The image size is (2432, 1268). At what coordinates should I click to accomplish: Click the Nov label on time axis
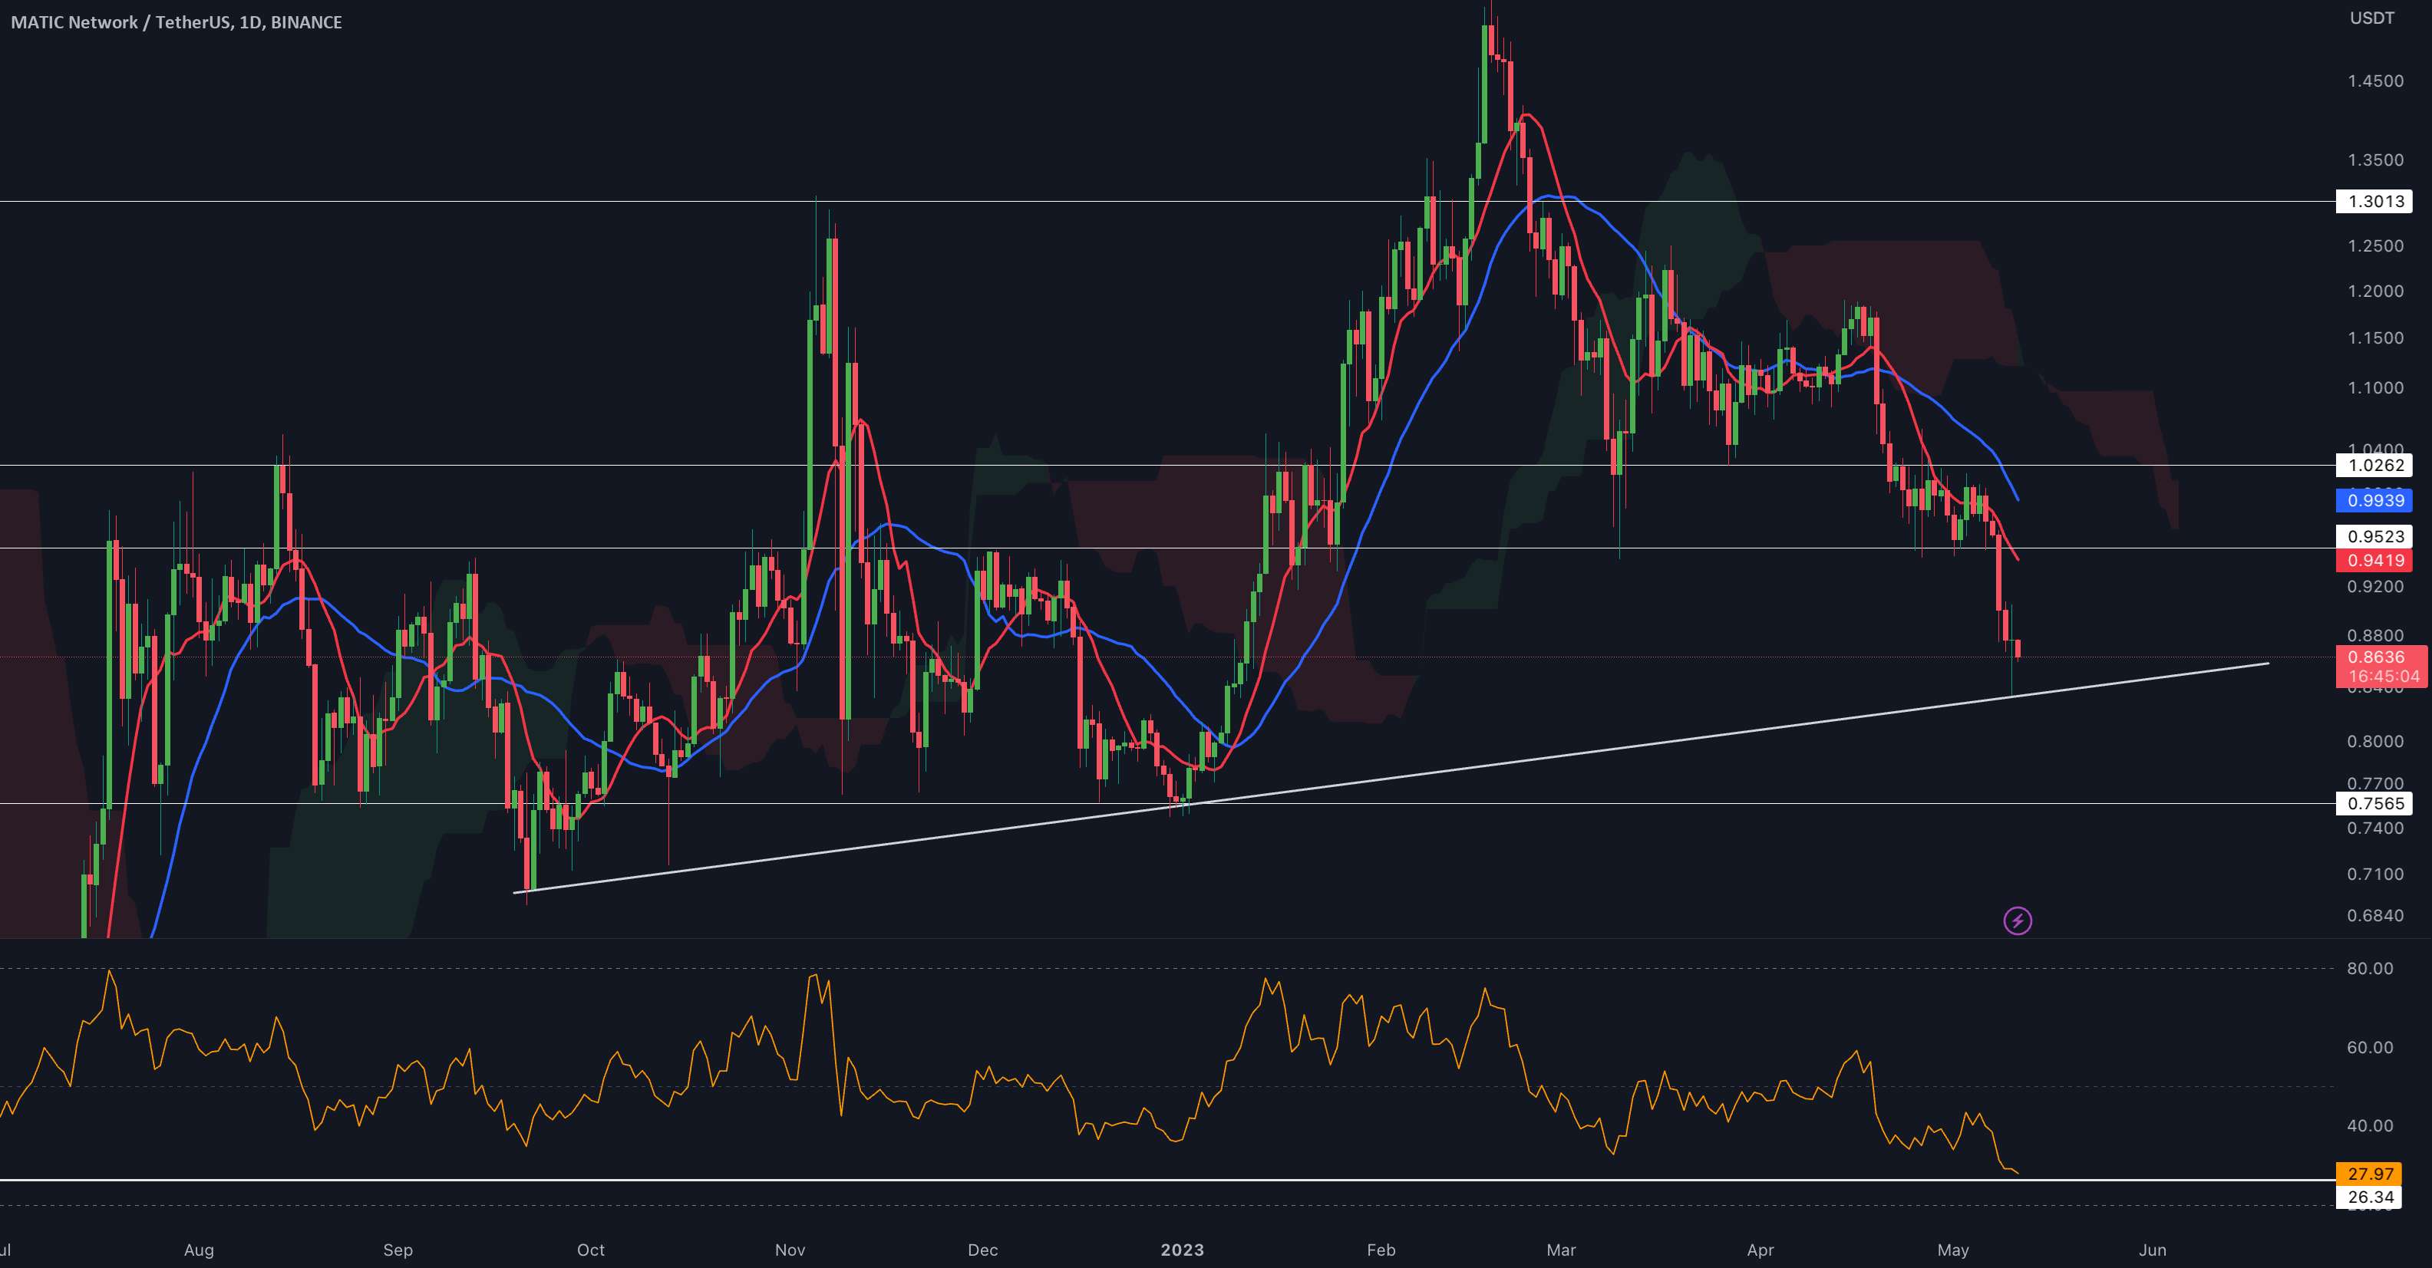(x=790, y=1250)
